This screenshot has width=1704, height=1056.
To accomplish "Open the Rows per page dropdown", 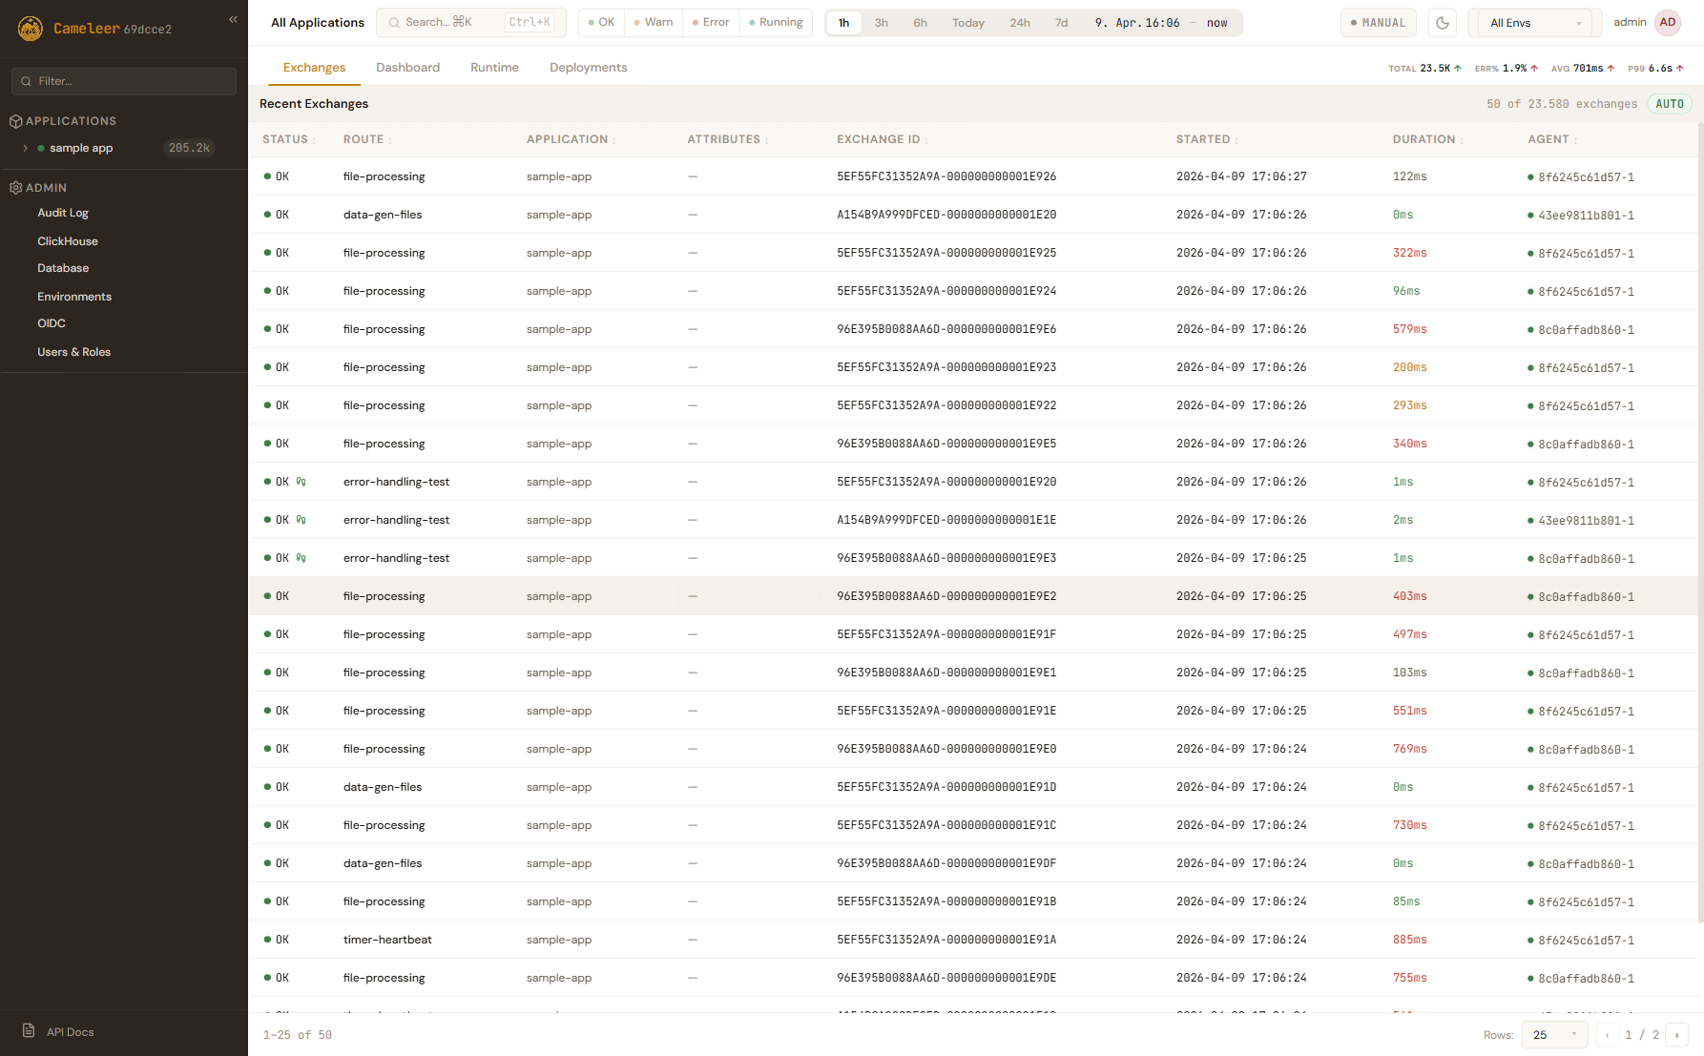I will point(1554,1035).
